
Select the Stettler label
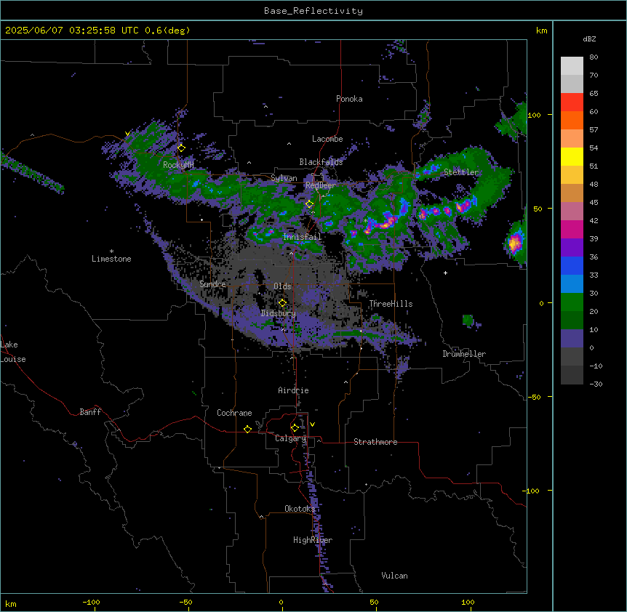pos(461,172)
